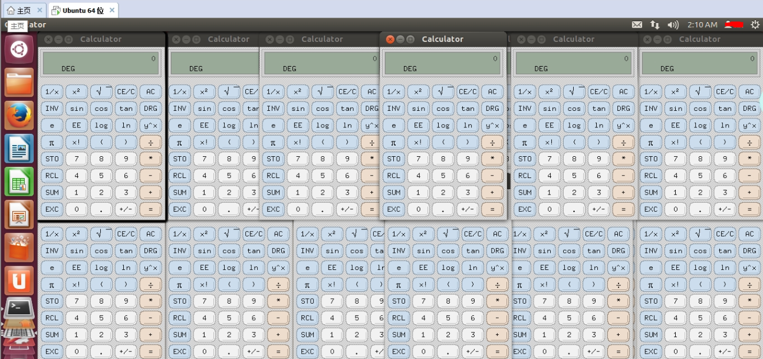
Task: Click minus in the active Calculator window
Action: point(492,176)
